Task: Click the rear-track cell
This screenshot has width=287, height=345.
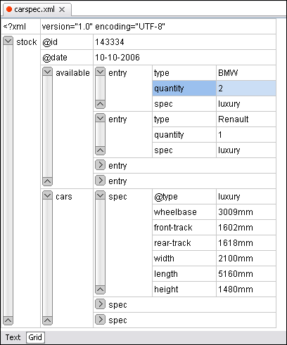Action: tap(184, 243)
